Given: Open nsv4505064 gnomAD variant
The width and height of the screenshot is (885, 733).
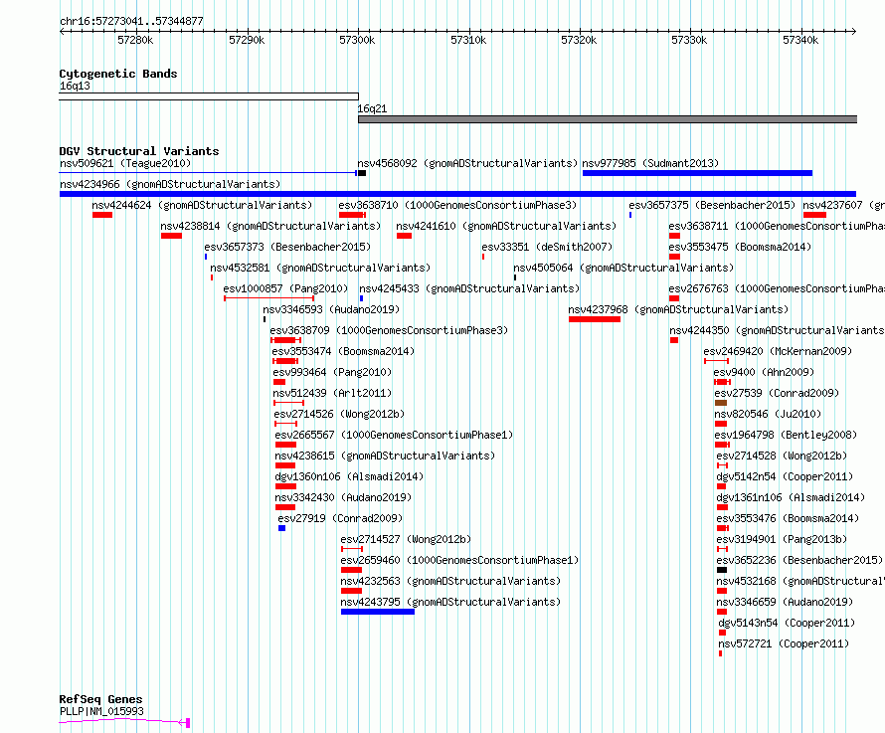Looking at the screenshot, I should [x=623, y=268].
